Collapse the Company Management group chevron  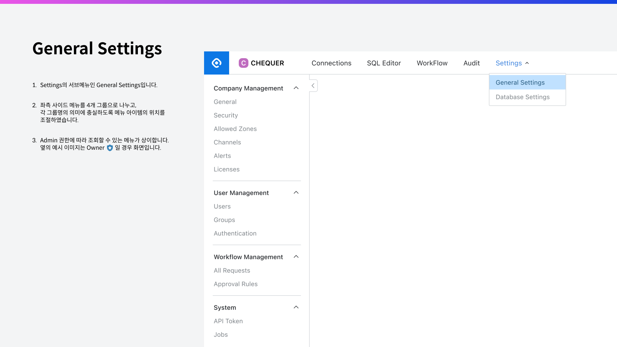coord(296,88)
